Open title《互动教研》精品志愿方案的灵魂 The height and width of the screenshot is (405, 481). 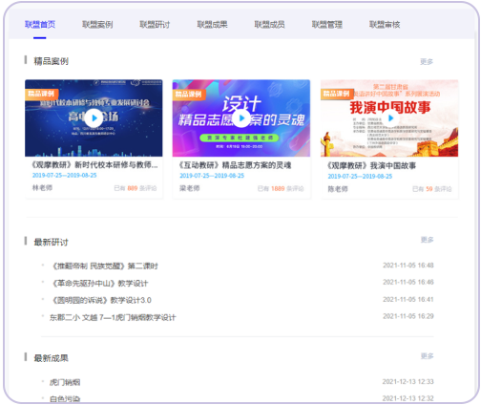(x=235, y=165)
